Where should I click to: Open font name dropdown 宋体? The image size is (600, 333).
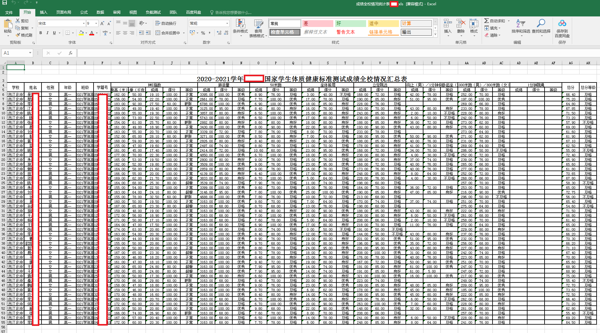pyautogui.click(x=84, y=24)
